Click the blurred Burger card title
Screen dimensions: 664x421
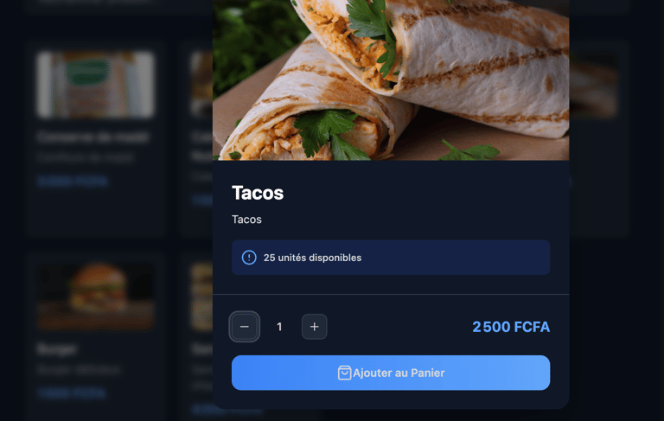(57, 349)
